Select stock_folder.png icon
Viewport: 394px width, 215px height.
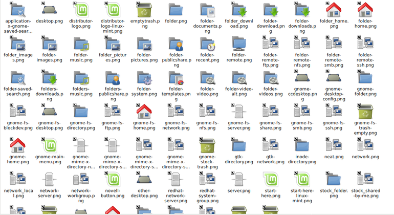pyautogui.click(x=334, y=180)
